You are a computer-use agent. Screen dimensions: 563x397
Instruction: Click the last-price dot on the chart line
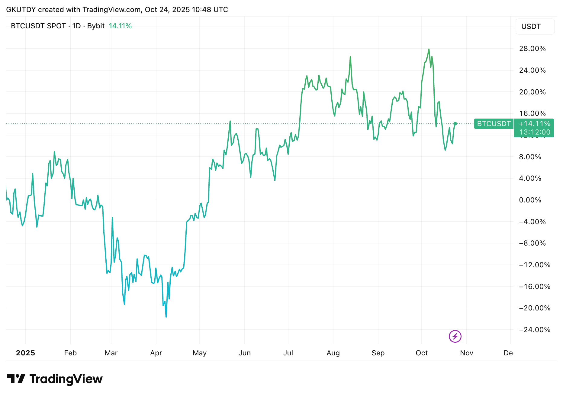click(x=455, y=124)
